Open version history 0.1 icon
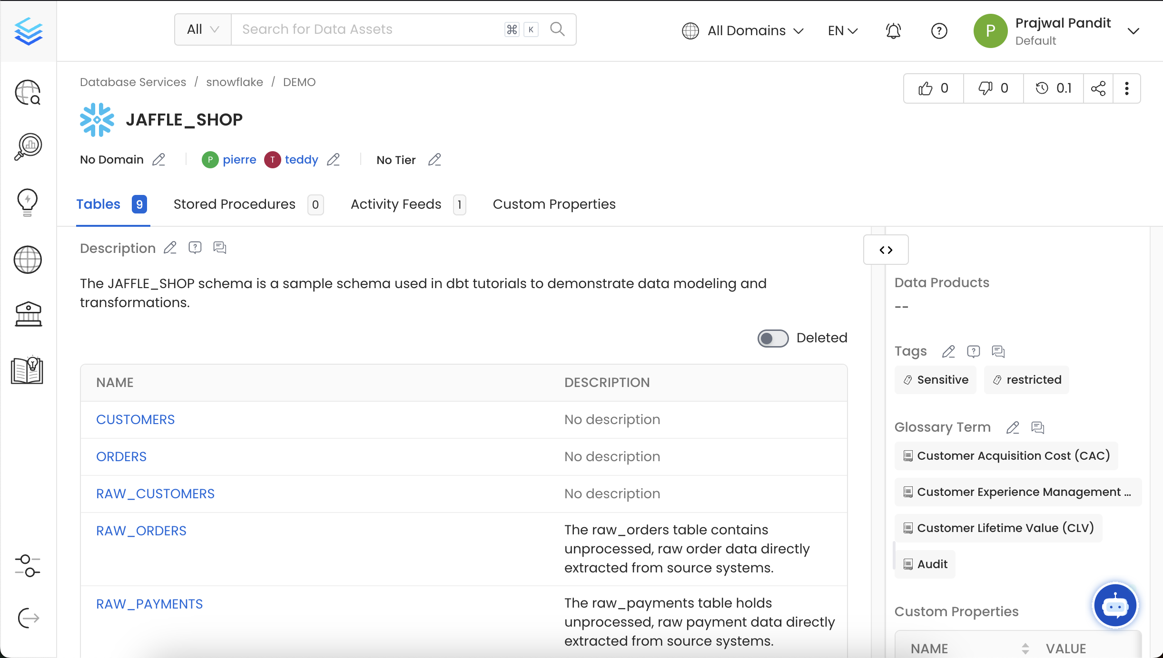This screenshot has width=1163, height=658. pos(1042,88)
